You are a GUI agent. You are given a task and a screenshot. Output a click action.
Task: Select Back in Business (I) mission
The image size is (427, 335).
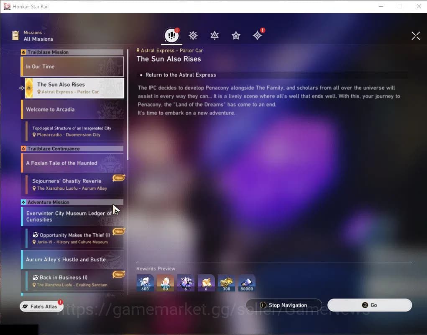tap(74, 281)
